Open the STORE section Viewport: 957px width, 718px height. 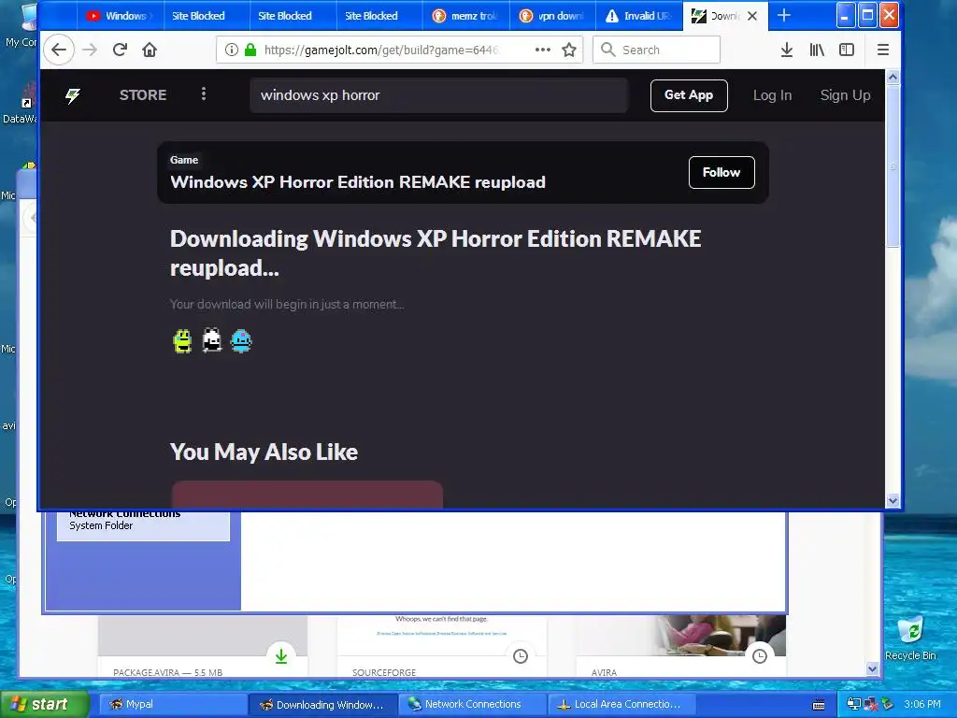point(143,95)
